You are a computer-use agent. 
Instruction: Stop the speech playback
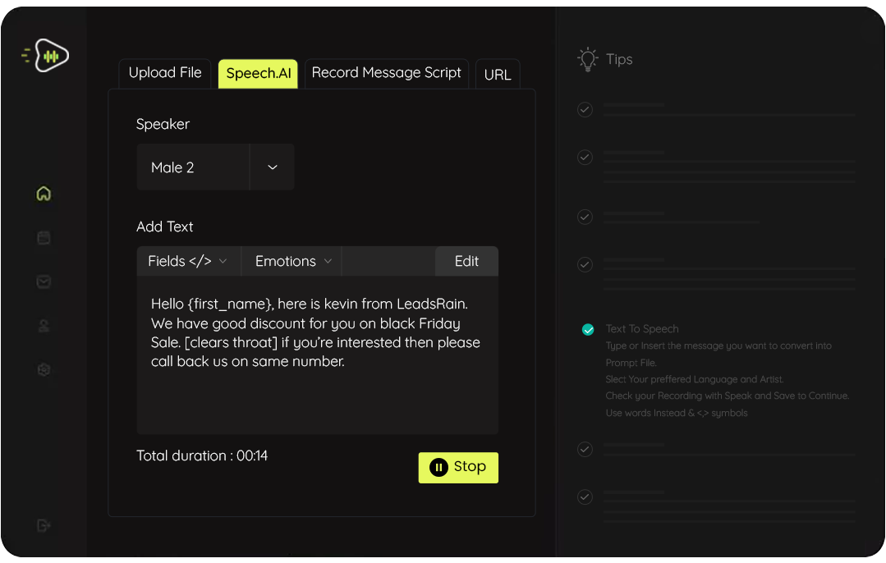tap(458, 468)
